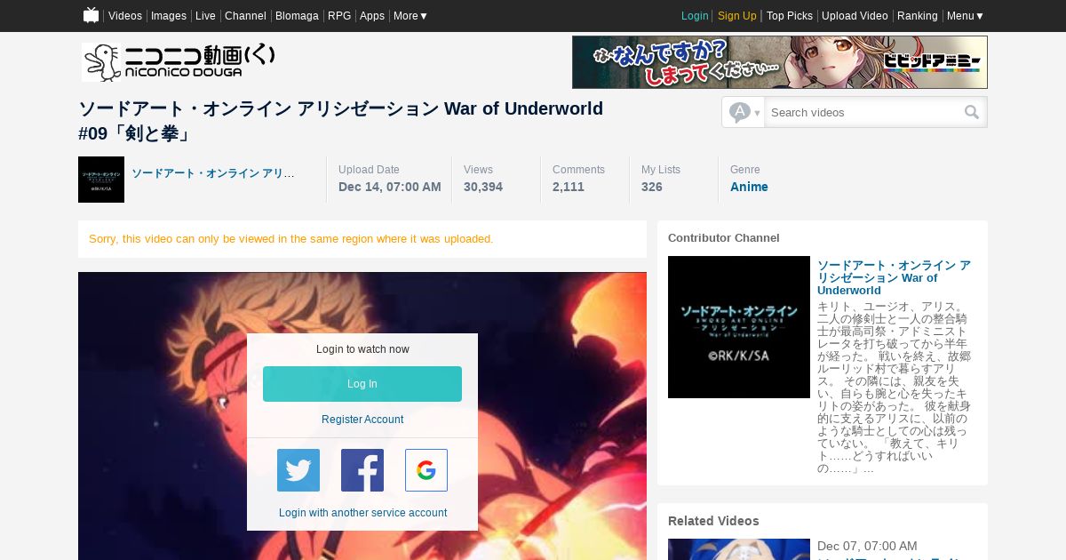Open the related video thumbnail dated Dec 07
1066x560 pixels.
[x=739, y=549]
